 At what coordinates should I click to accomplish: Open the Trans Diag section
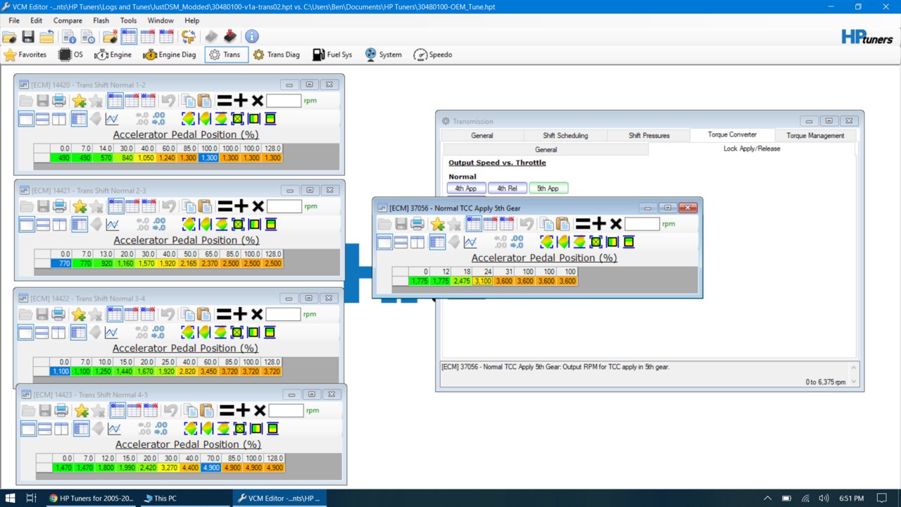(x=277, y=54)
